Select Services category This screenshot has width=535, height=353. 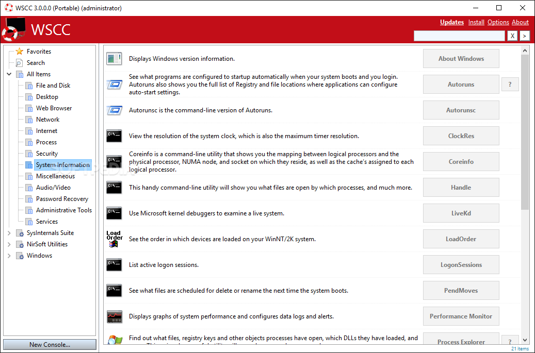pos(47,222)
